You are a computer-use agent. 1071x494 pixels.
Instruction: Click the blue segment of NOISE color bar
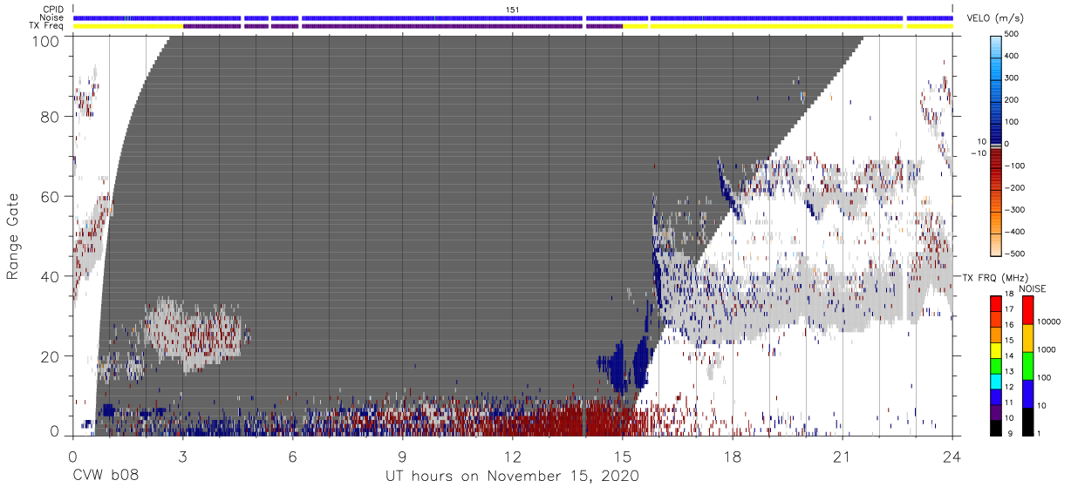coord(1027,394)
